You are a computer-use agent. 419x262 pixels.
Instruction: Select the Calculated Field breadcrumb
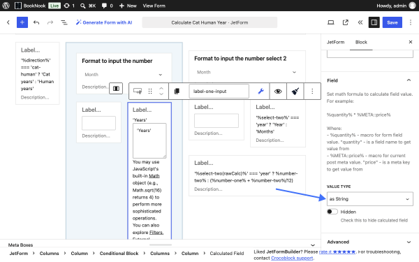point(227,254)
